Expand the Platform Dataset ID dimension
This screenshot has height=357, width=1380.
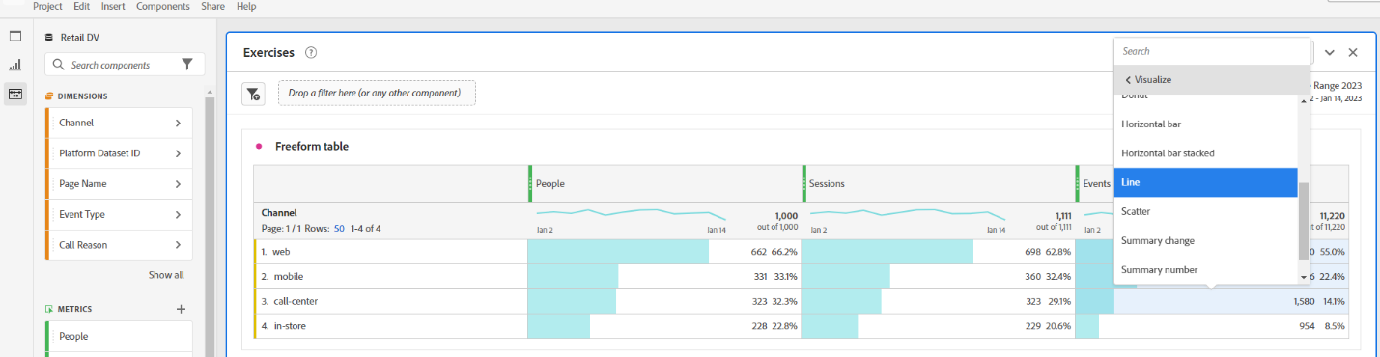(178, 153)
